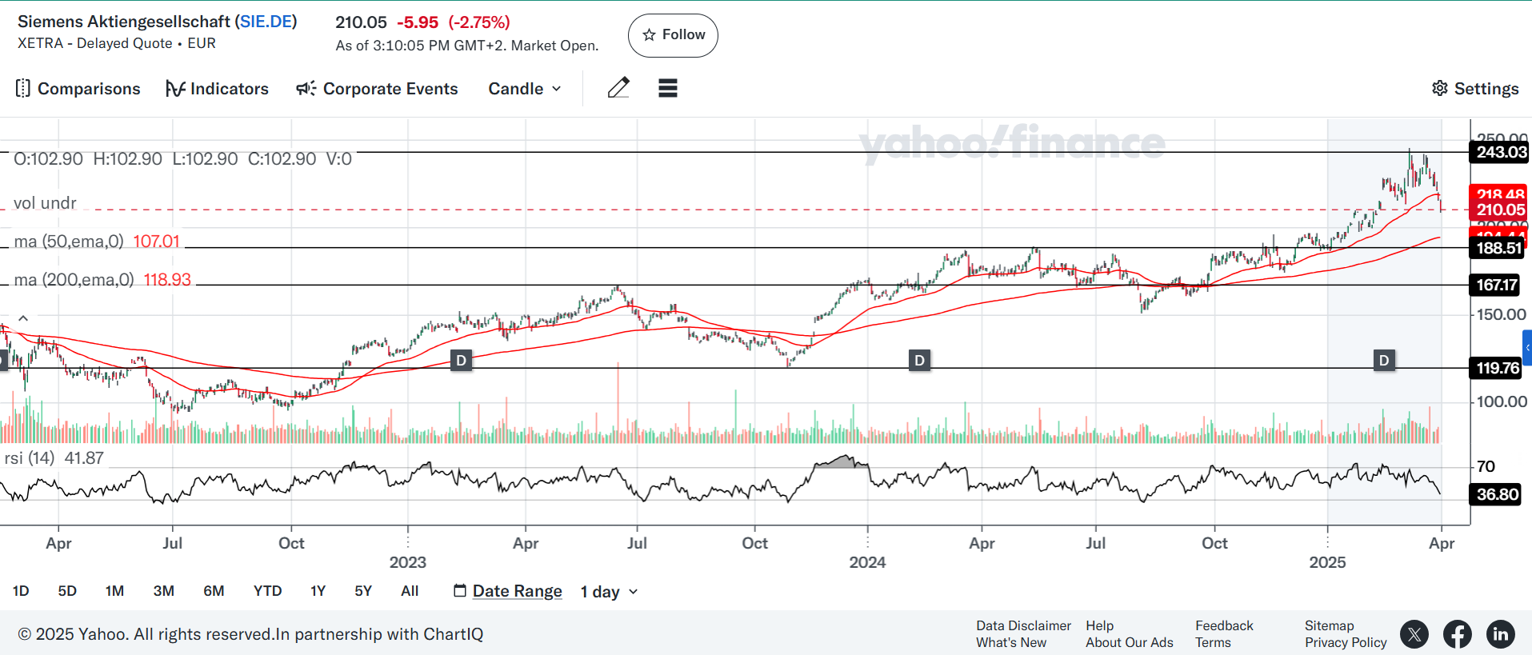1532x655 pixels.
Task: Click the 2025 year label on time axis
Action: coord(1327,562)
